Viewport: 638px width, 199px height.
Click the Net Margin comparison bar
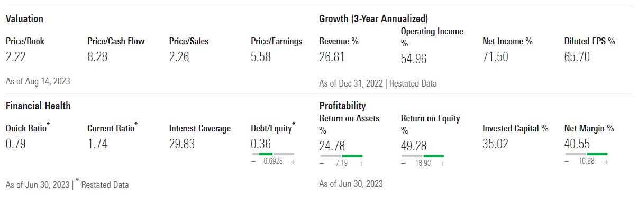(x=586, y=154)
